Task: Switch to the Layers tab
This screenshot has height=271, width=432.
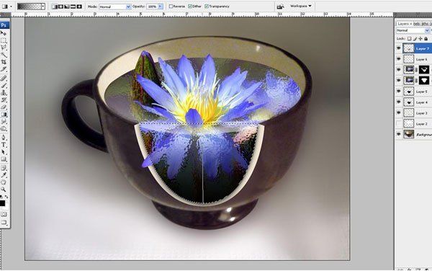Action: pyautogui.click(x=402, y=24)
